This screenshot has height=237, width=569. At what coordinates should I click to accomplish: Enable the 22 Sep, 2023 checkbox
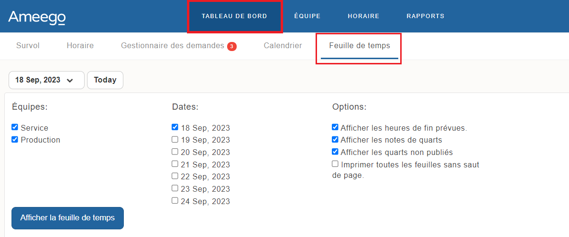click(175, 176)
